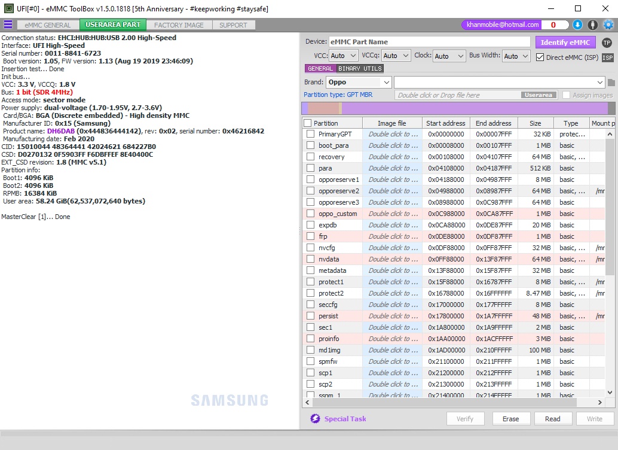
Task: Click the End address column header
Action: click(494, 123)
